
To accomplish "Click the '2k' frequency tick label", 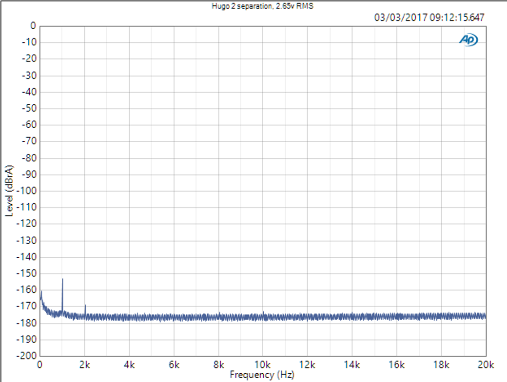I will point(85,365).
